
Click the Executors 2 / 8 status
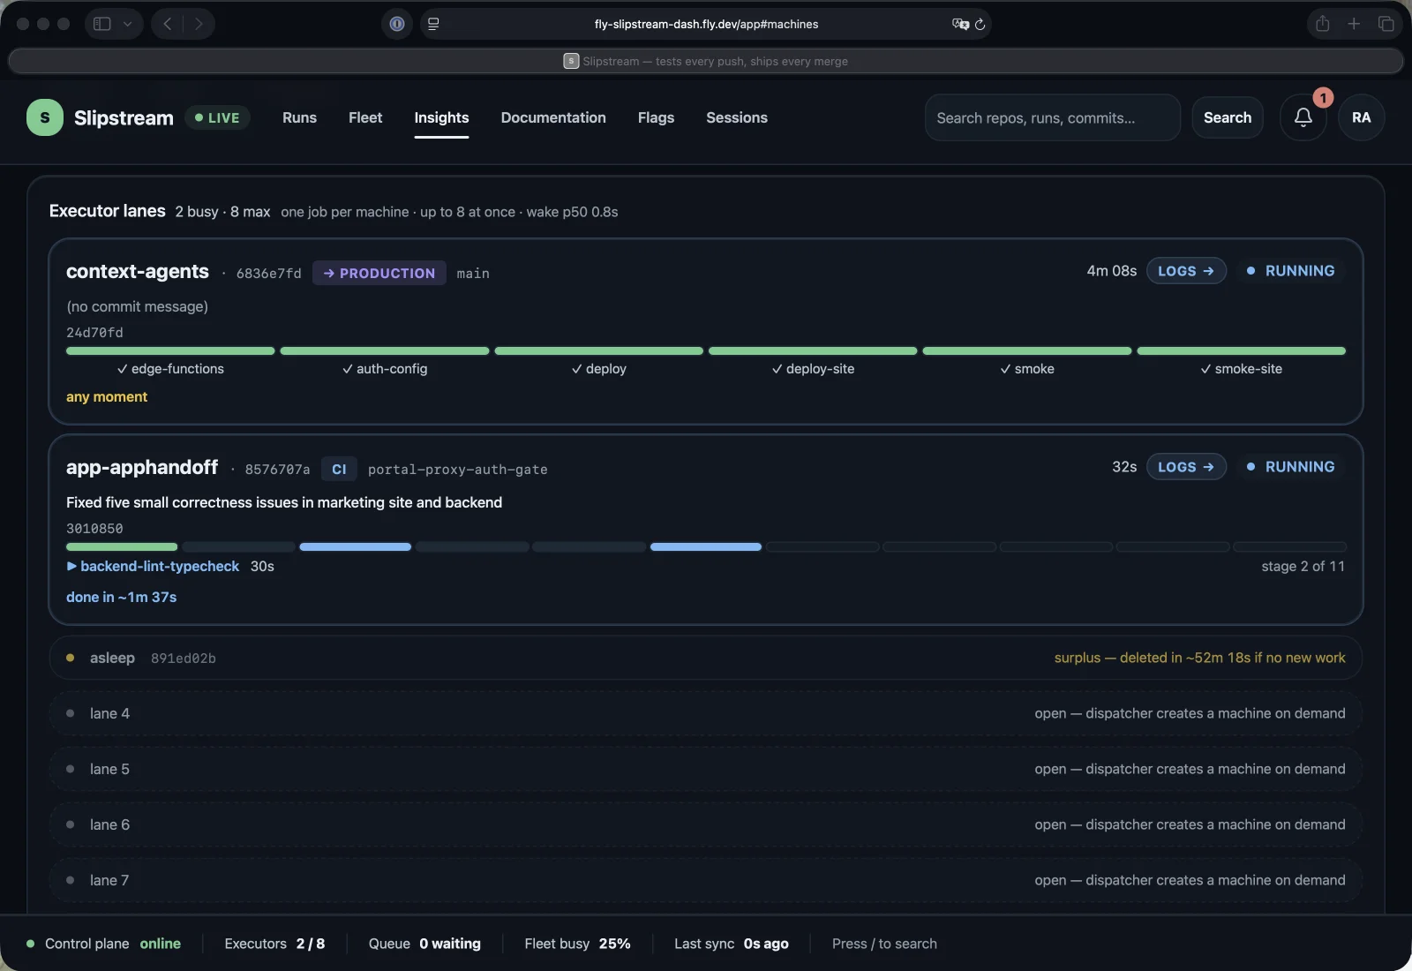click(x=274, y=944)
